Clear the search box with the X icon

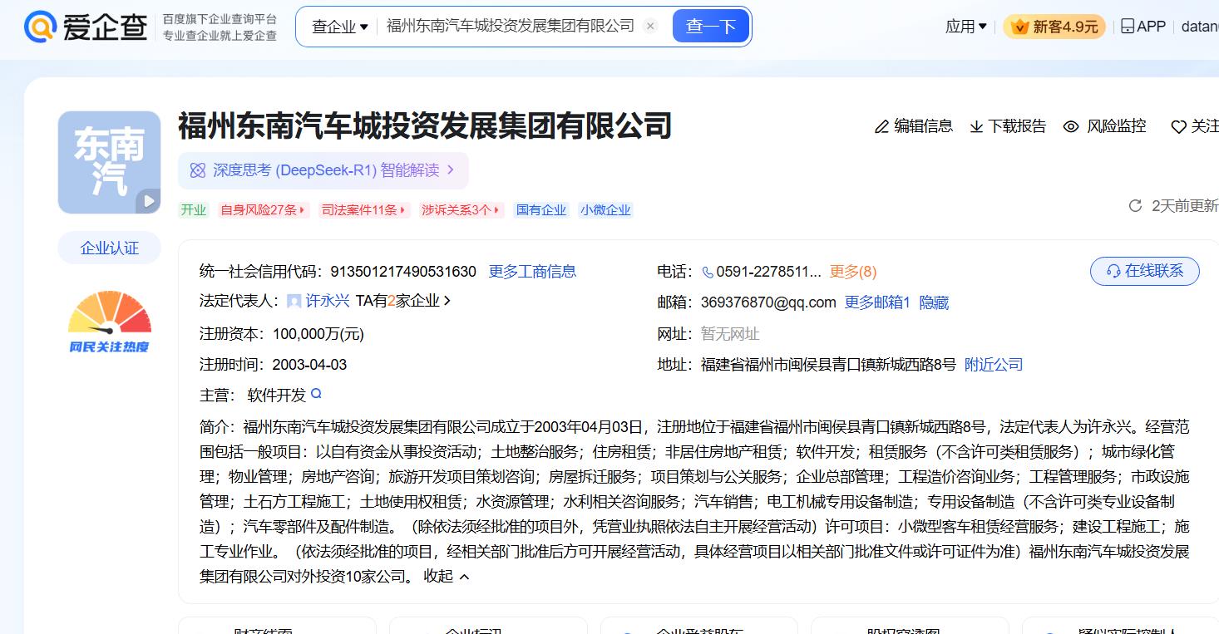tap(650, 27)
